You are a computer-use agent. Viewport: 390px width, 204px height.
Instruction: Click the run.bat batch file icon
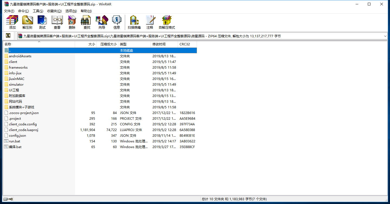[6, 141]
